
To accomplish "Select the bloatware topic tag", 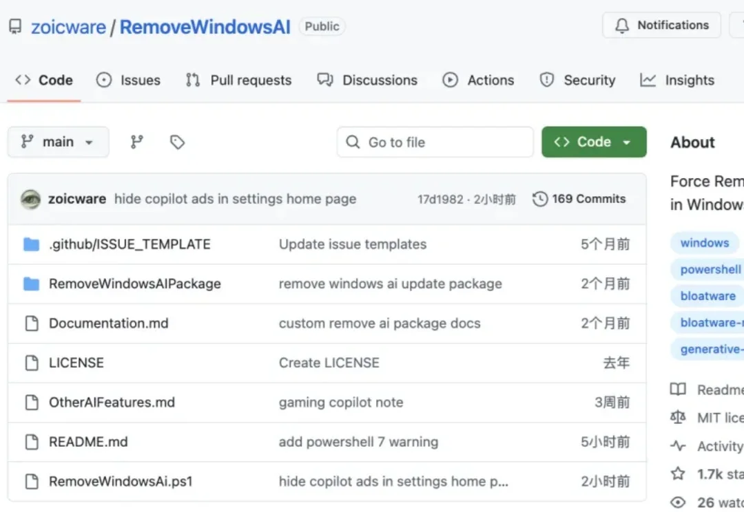I will (707, 295).
